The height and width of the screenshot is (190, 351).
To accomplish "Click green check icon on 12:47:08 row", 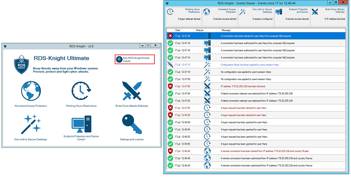I will point(170,79).
